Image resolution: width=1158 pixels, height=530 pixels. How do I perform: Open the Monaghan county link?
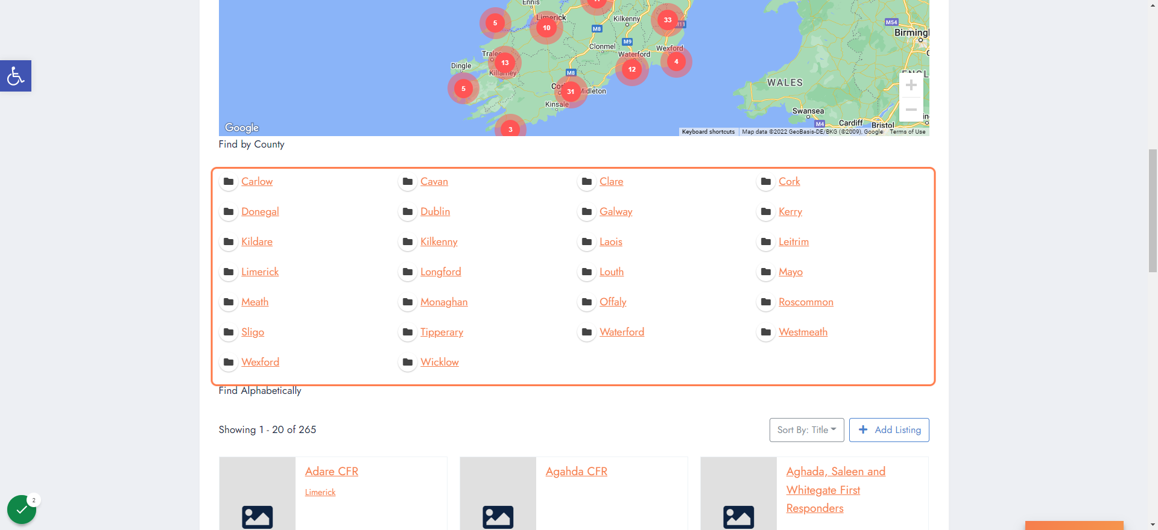(444, 302)
